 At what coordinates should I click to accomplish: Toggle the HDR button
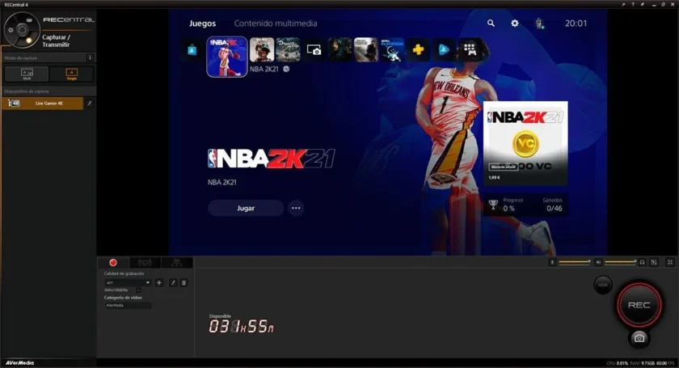603,286
